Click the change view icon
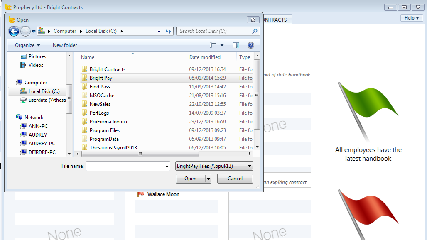 pyautogui.click(x=213, y=45)
